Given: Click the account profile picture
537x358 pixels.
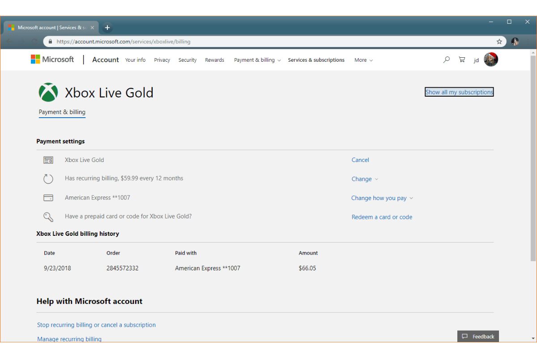Looking at the screenshot, I should pos(491,60).
